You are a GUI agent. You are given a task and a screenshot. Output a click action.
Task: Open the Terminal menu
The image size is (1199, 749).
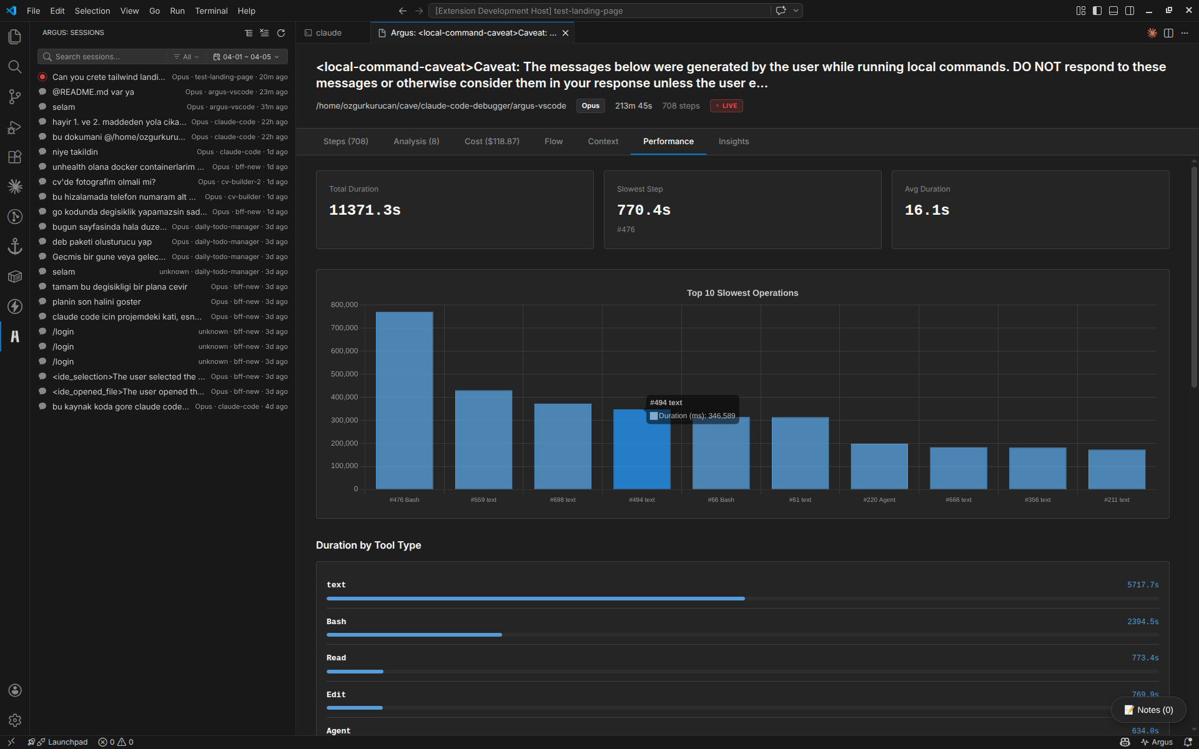[x=211, y=11]
